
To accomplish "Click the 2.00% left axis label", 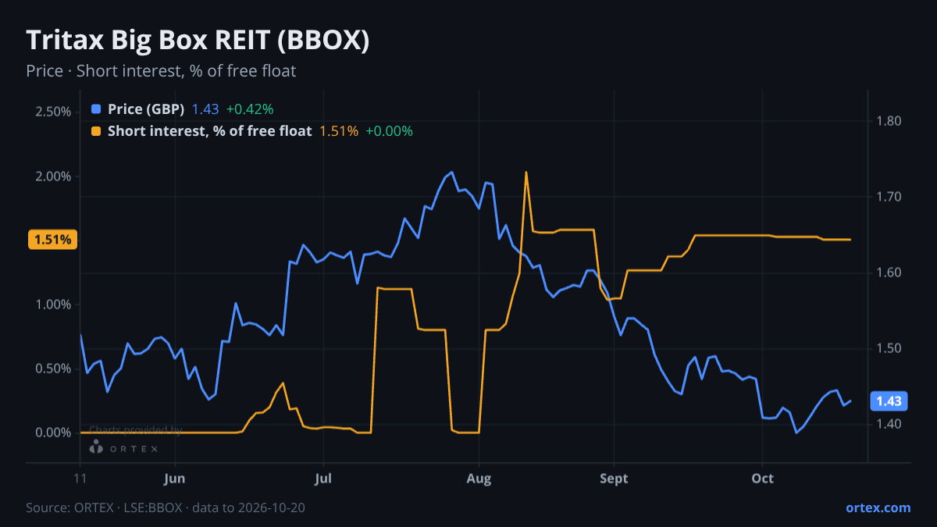I will (54, 176).
